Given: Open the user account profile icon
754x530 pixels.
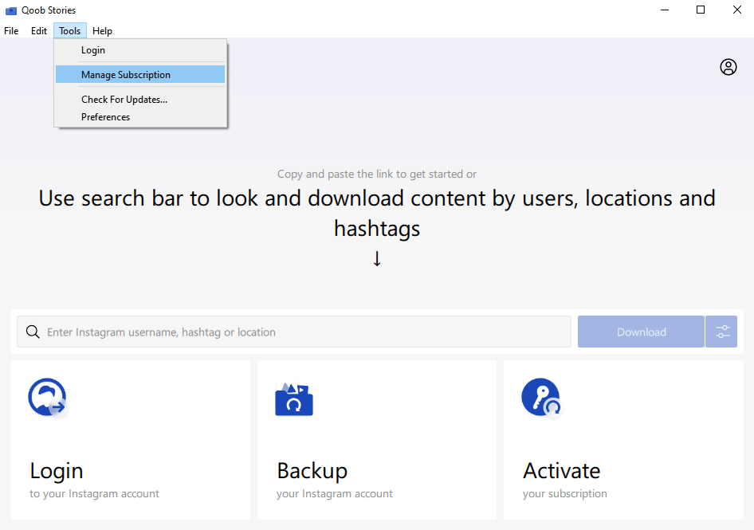Looking at the screenshot, I should [x=728, y=67].
